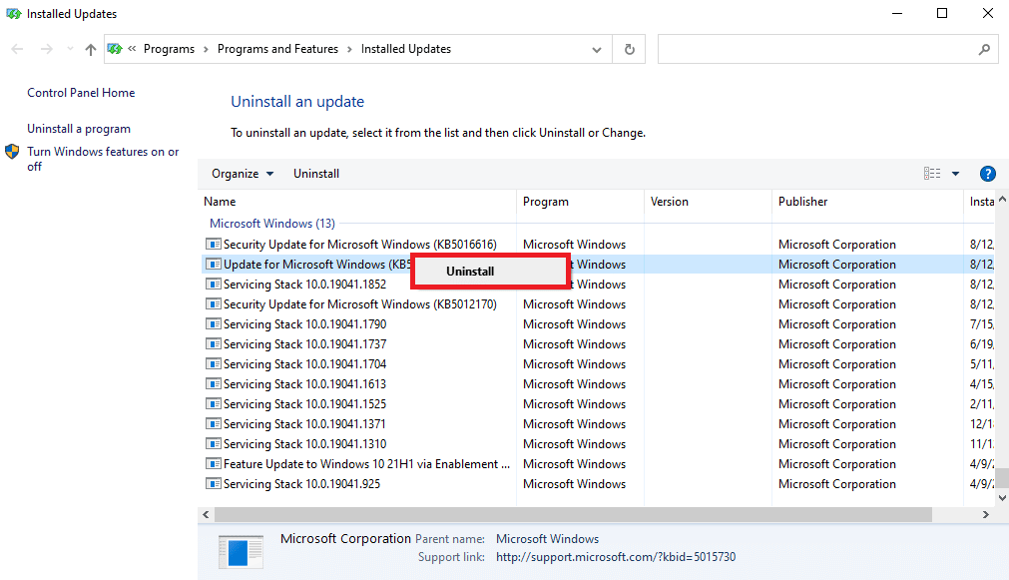Click the shield icon beside Windows features
This screenshot has height=580, width=1009.
tap(12, 153)
